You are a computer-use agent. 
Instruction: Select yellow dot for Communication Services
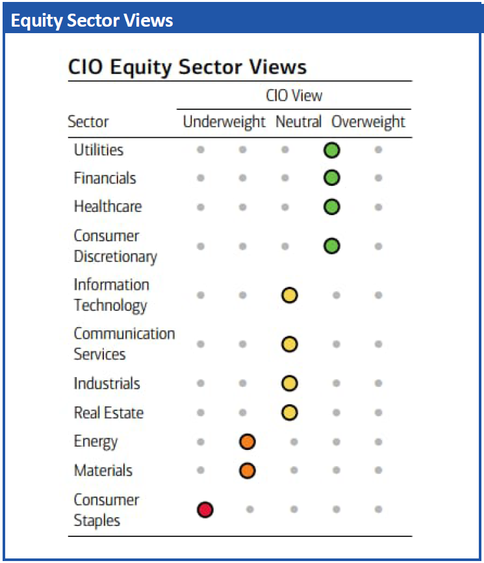click(x=289, y=344)
